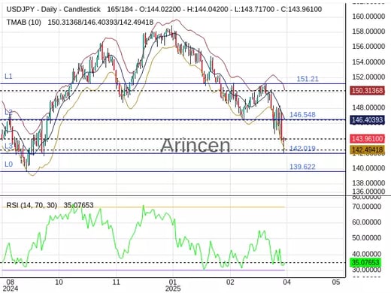Click the gold 142.49418 price tag
391x293 pixels.
[x=368, y=150]
